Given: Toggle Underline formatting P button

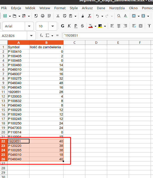Looking at the screenshot, I should [x=76, y=26].
